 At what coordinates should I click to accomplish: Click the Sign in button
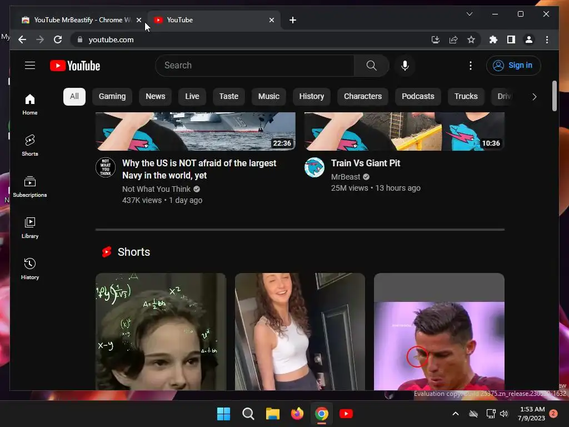click(x=513, y=66)
